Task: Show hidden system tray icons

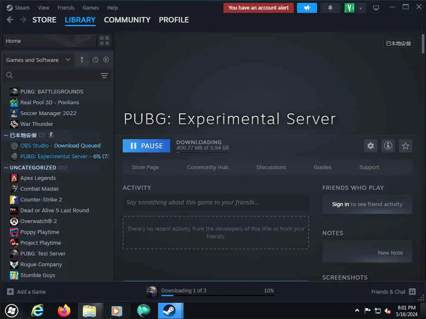Action: (357, 311)
